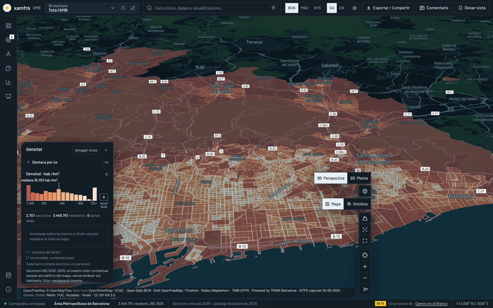493x308 pixels.
Task: Switch language to EN
Action: pos(342,8)
